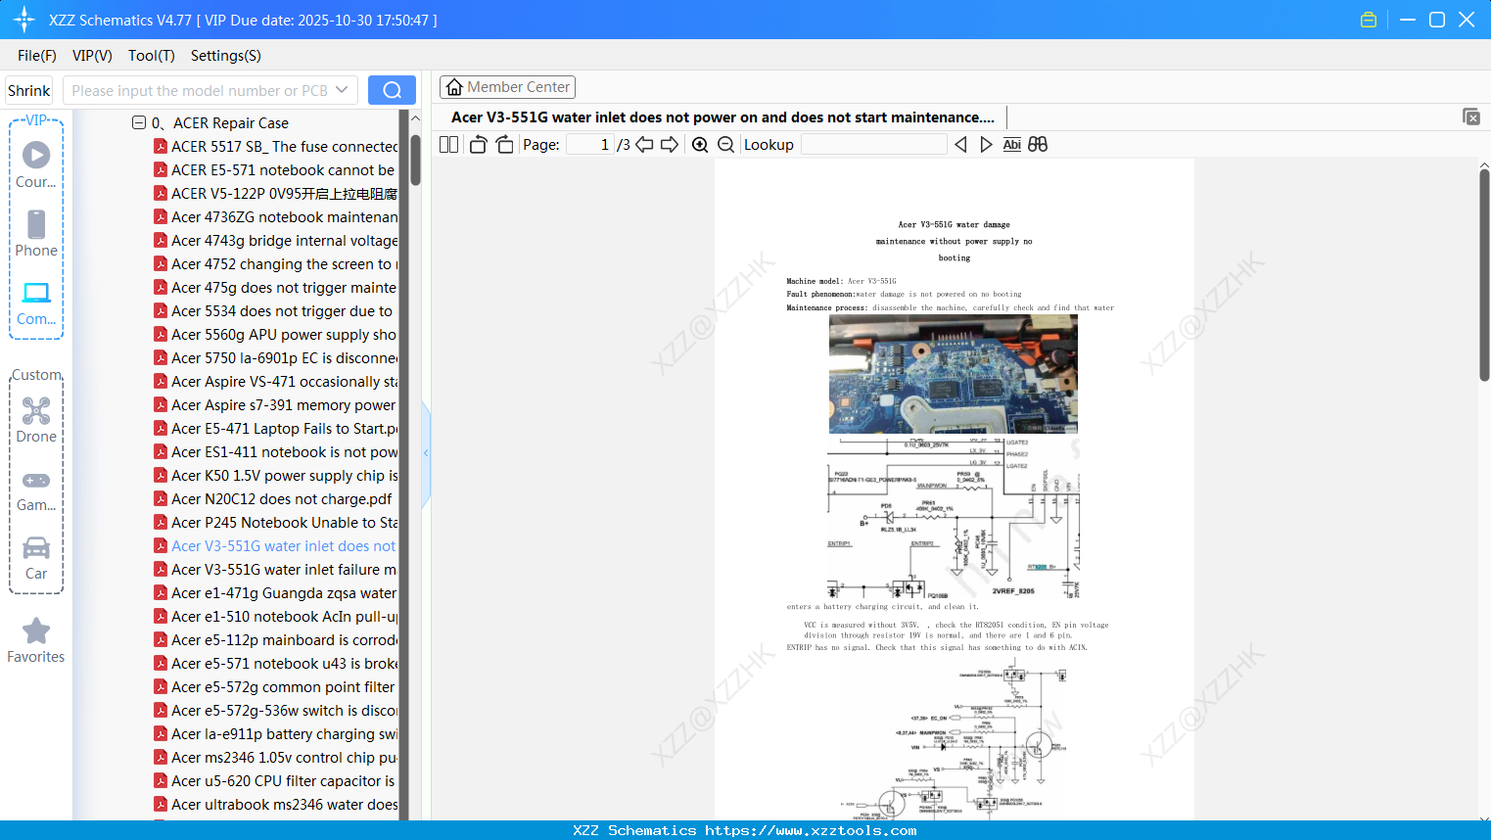Zoom in on the document
This screenshot has height=840, width=1491.
coord(700,145)
